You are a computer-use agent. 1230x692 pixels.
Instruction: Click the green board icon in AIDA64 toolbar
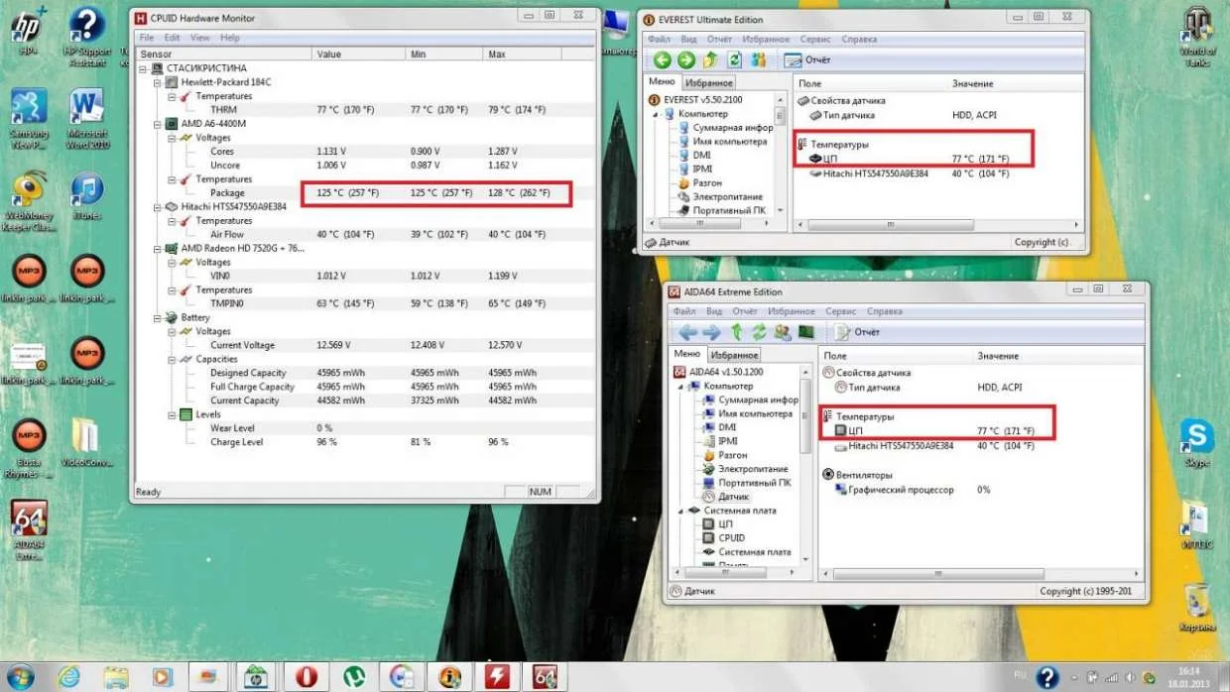(x=806, y=332)
